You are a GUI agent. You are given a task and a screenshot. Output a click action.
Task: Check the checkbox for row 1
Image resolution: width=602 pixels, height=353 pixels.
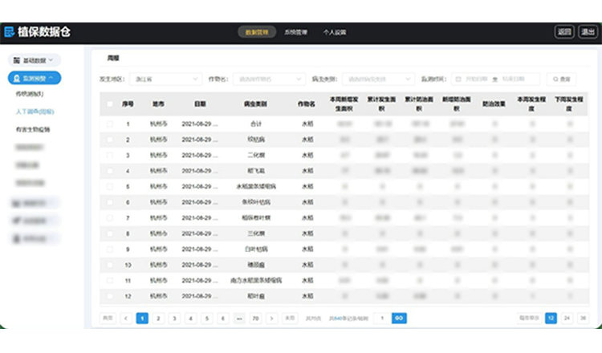(x=110, y=124)
